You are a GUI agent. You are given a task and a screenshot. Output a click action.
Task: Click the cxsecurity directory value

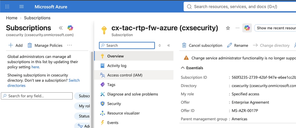264,86
